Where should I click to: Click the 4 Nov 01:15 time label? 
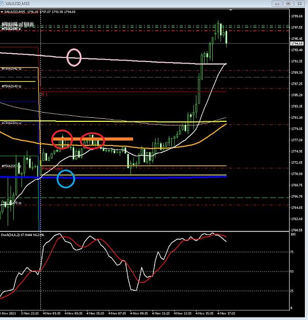point(52,313)
